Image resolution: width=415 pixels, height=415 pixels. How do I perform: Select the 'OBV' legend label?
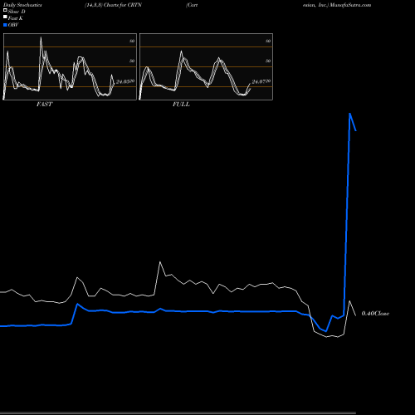(x=13, y=25)
